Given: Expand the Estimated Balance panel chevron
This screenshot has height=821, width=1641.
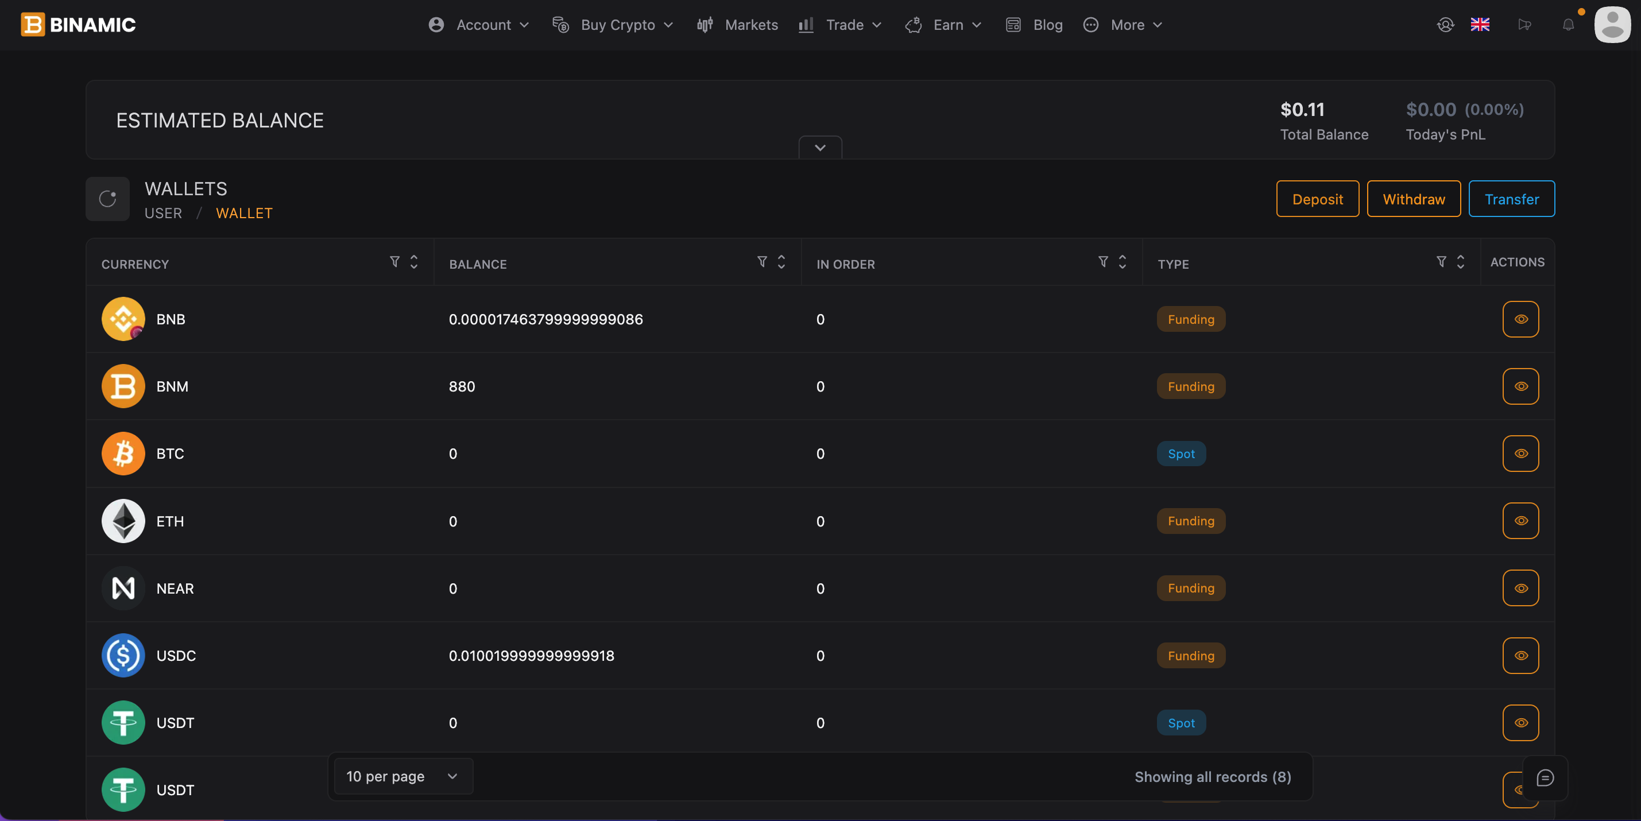Looking at the screenshot, I should (x=820, y=148).
